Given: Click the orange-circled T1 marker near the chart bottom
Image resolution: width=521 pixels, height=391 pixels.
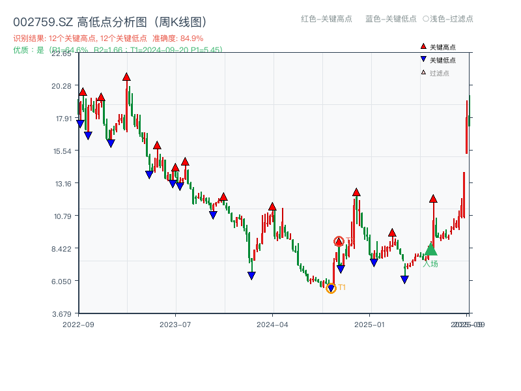Looking at the screenshot, I should coord(331,287).
